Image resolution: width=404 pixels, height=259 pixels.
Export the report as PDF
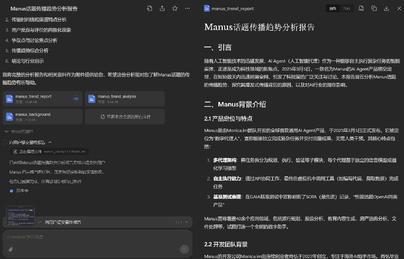pos(361,8)
